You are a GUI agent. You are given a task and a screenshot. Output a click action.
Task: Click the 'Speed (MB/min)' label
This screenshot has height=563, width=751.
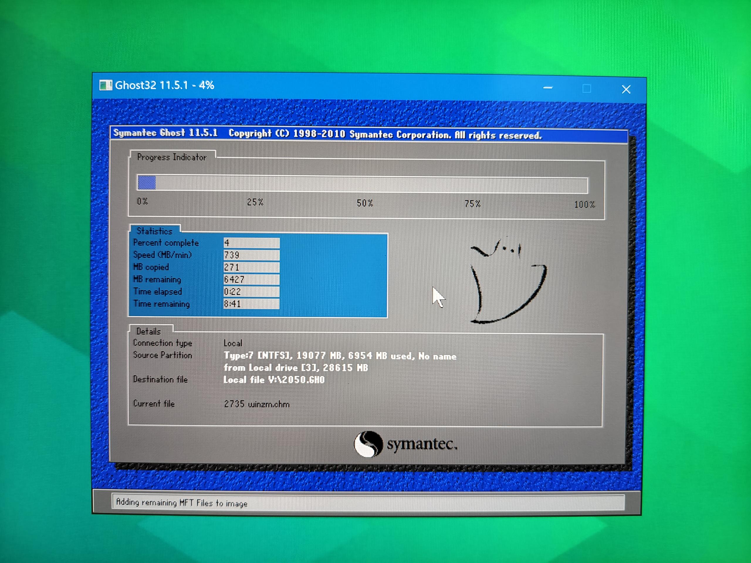[162, 255]
